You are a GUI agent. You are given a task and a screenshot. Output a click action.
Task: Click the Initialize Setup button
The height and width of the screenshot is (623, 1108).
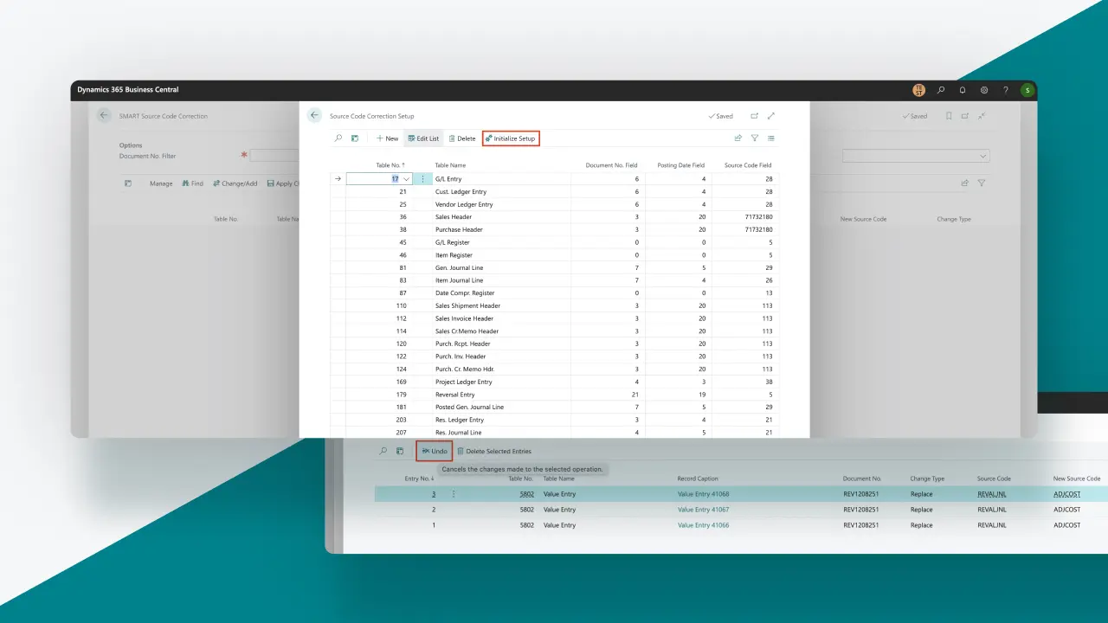pos(511,138)
